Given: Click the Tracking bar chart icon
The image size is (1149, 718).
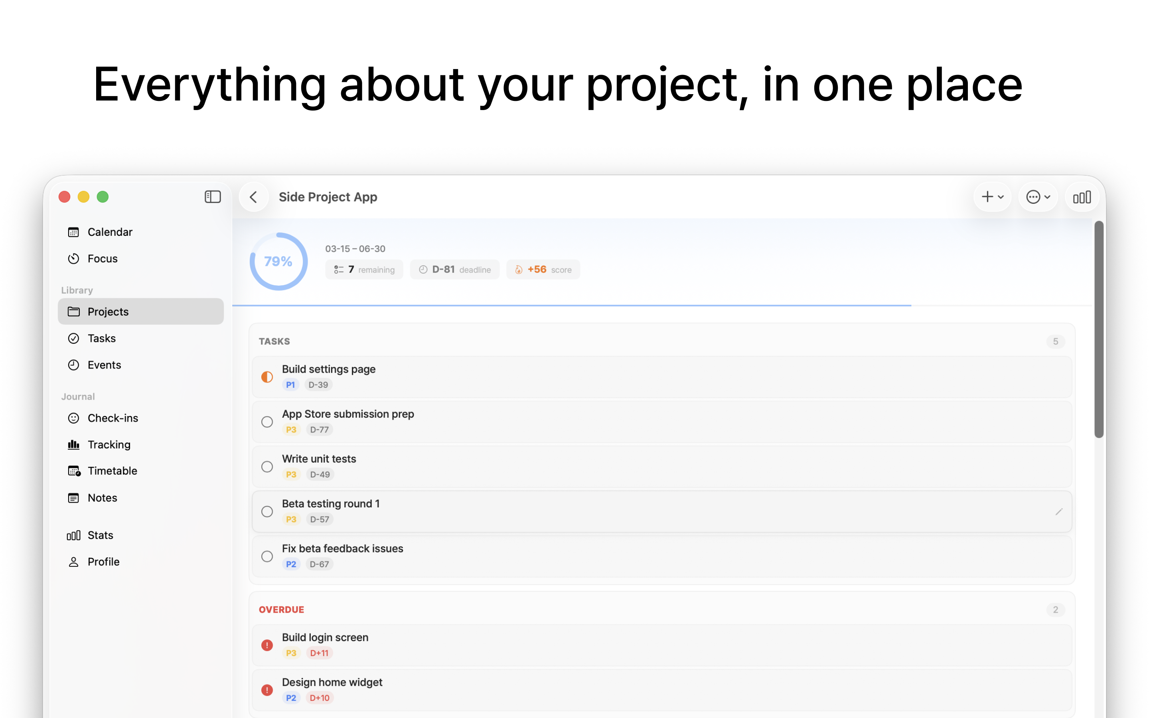Looking at the screenshot, I should 73,444.
